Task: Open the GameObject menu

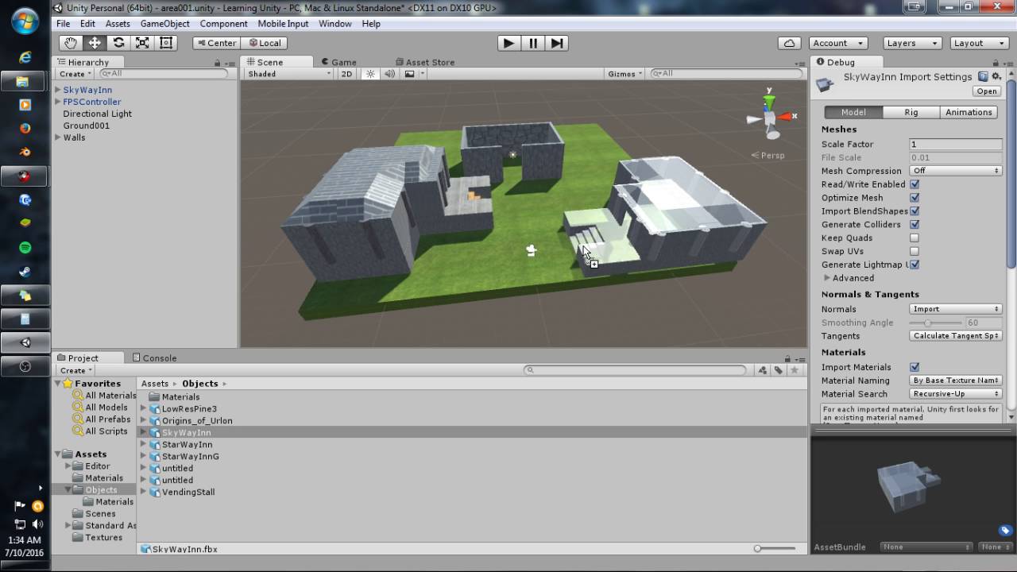Action: 164,24
